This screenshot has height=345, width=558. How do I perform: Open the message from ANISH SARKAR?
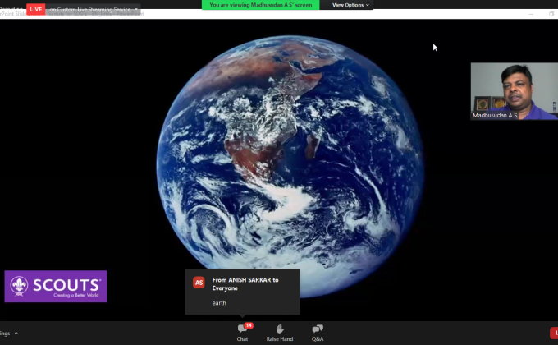tap(242, 292)
